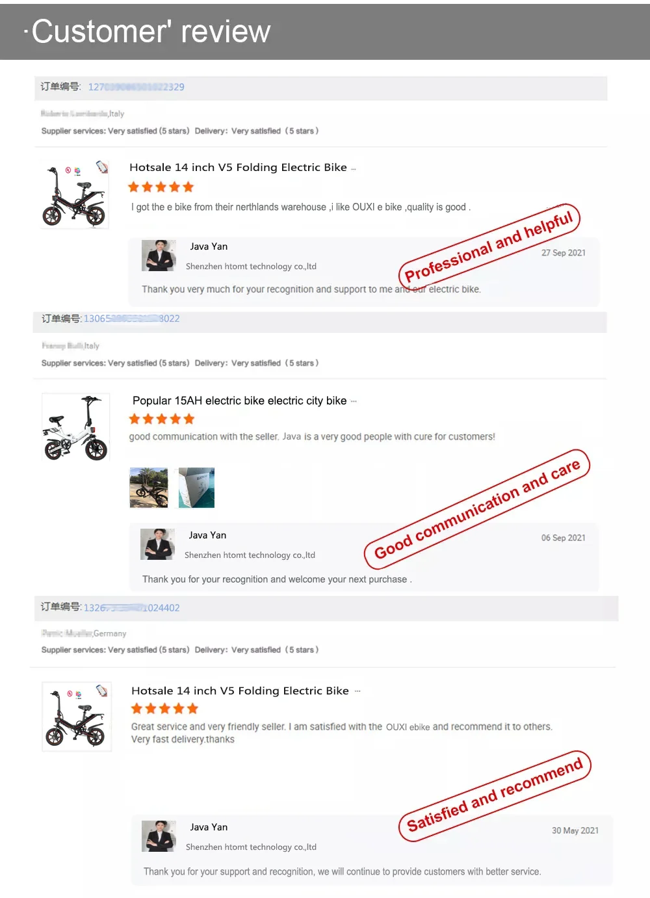Viewport: 650px width, 898px height.
Task: Open first Hotsale 14 inch V5 Folding title
Action: point(238,167)
